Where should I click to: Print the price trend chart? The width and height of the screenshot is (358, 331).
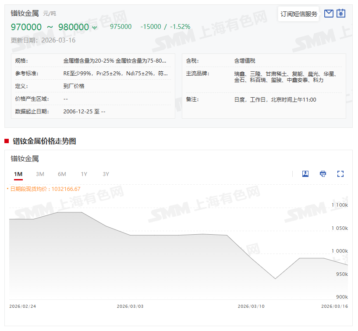coord(323,174)
